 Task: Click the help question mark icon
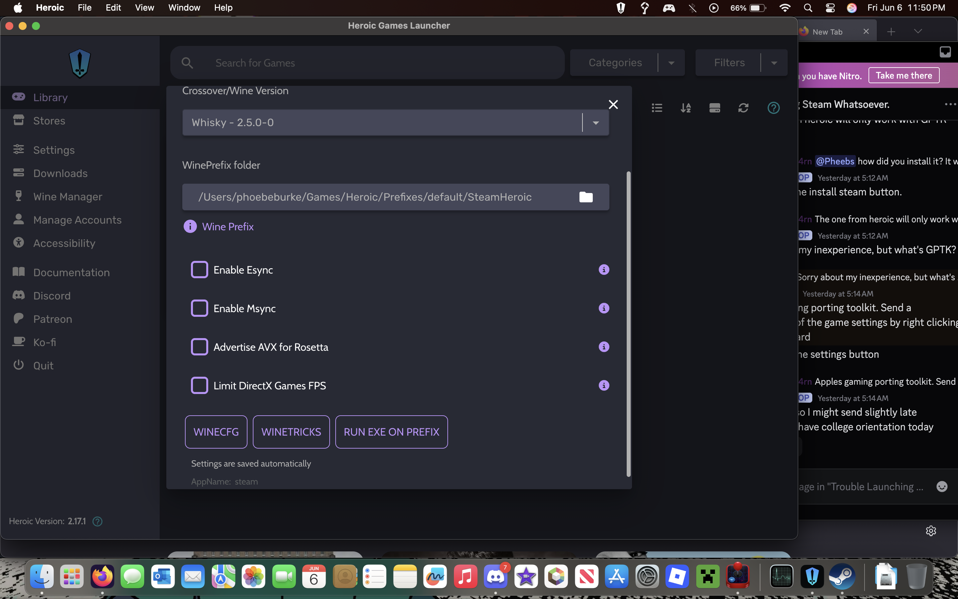pos(773,108)
